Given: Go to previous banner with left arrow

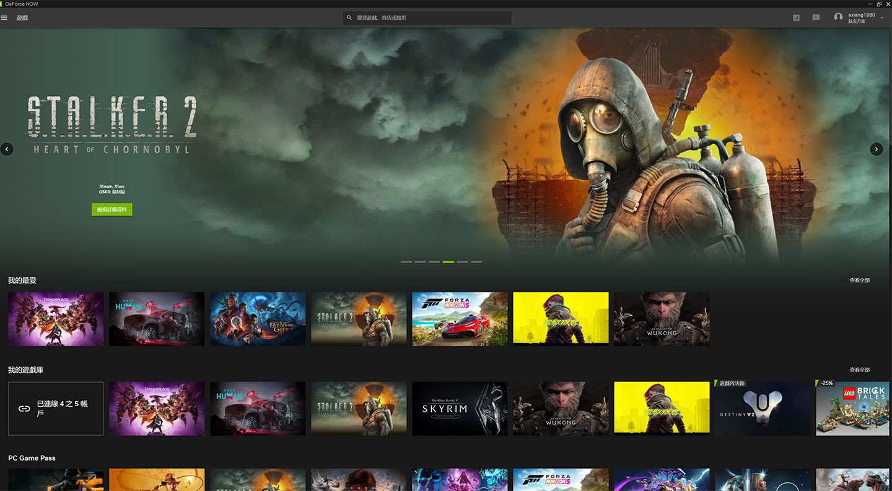Looking at the screenshot, I should (x=7, y=149).
